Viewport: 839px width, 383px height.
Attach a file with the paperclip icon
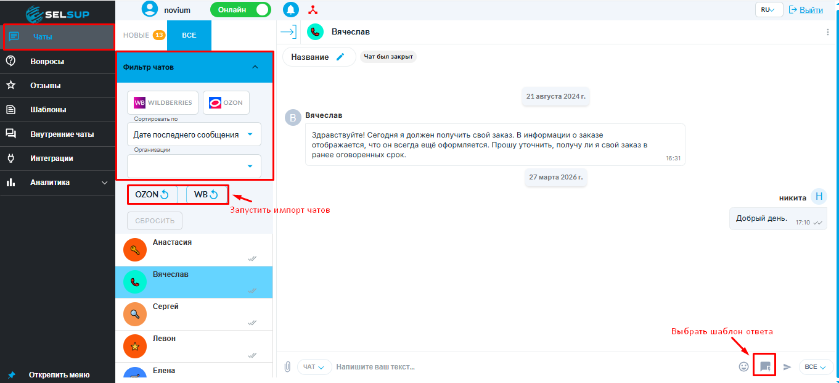pos(287,366)
